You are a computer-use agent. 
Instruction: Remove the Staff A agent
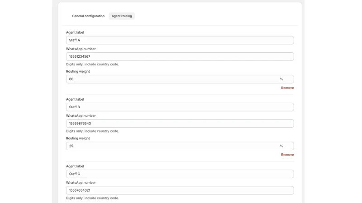pos(287,88)
